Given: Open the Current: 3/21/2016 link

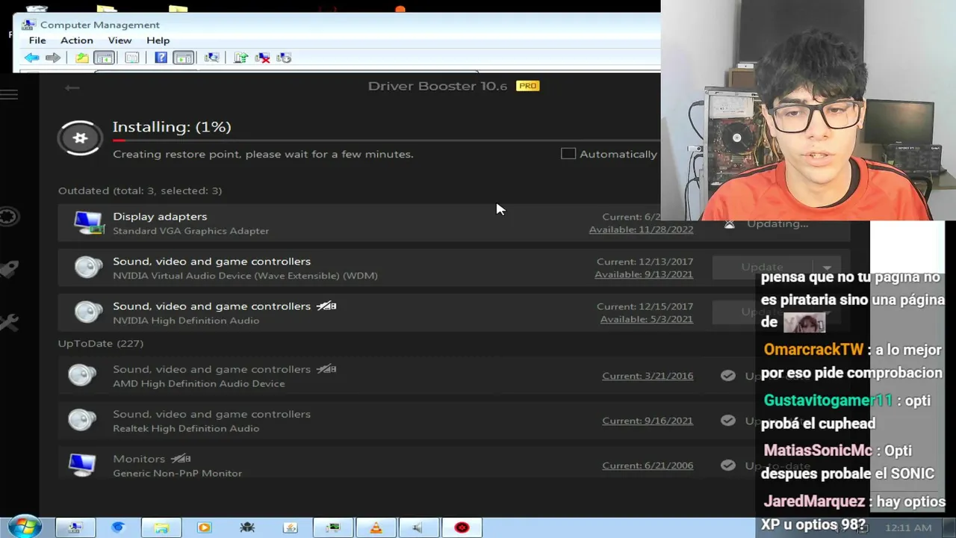Looking at the screenshot, I should (648, 376).
